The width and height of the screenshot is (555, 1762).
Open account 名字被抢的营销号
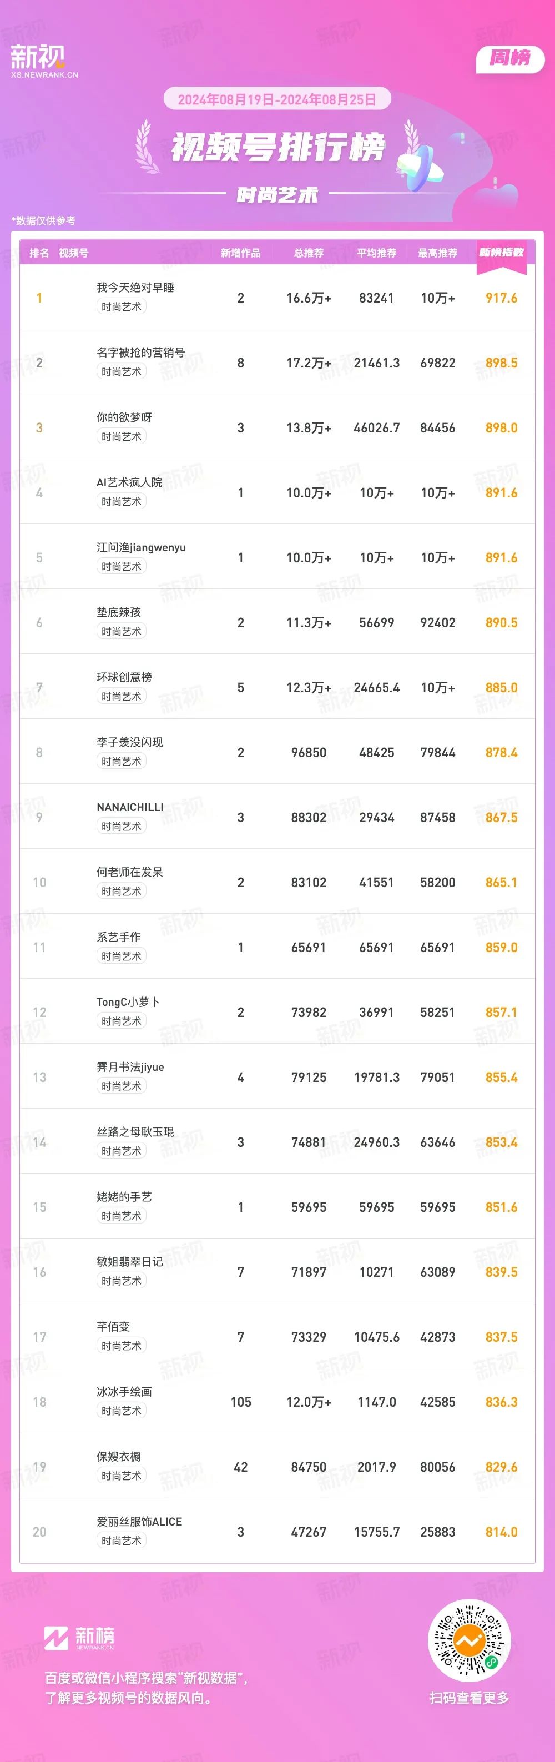(141, 353)
